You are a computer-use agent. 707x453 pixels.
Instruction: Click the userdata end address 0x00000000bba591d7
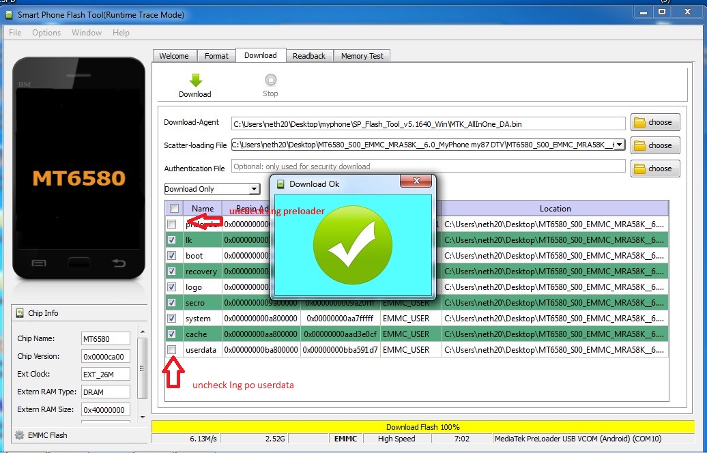[341, 350]
